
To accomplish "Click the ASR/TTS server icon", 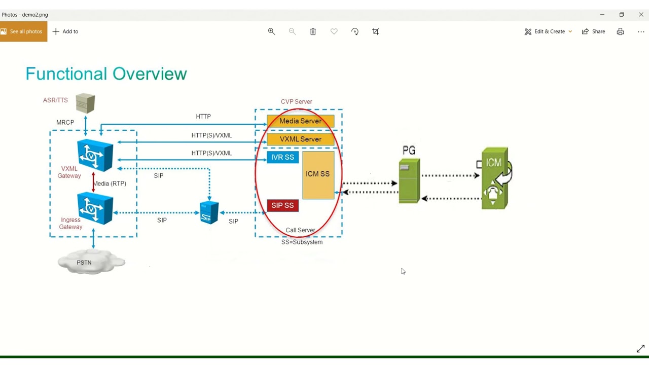I will tap(85, 103).
